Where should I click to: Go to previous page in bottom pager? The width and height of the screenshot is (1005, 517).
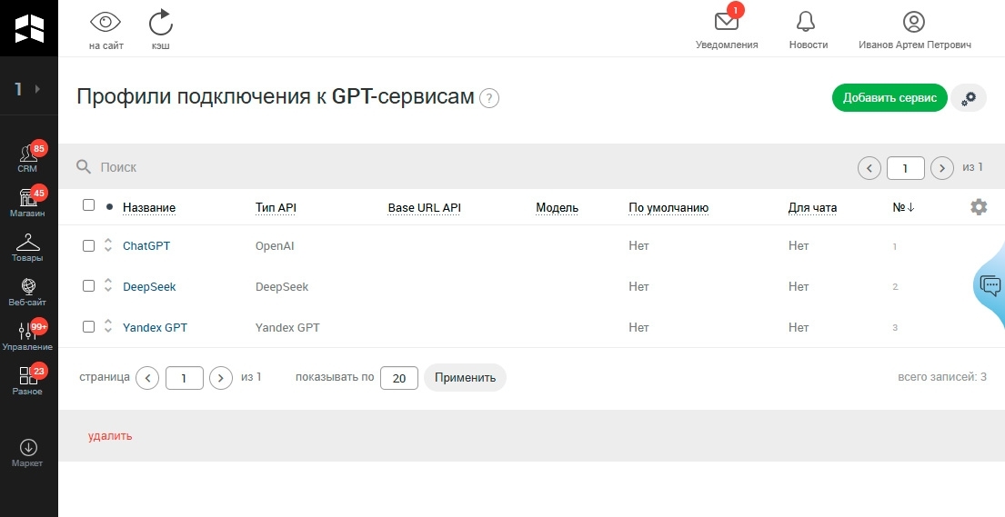[x=147, y=378]
